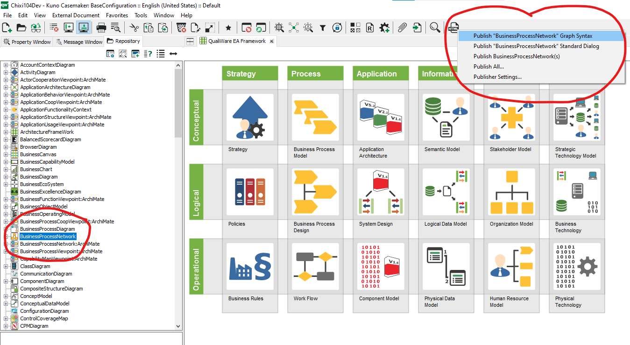Switch to the Property Window tab
The height and width of the screenshot is (345, 630).
27,42
